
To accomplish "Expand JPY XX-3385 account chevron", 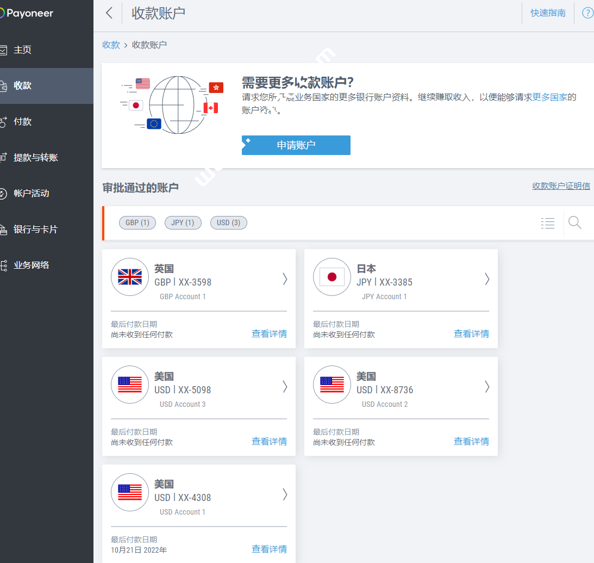I will point(487,279).
